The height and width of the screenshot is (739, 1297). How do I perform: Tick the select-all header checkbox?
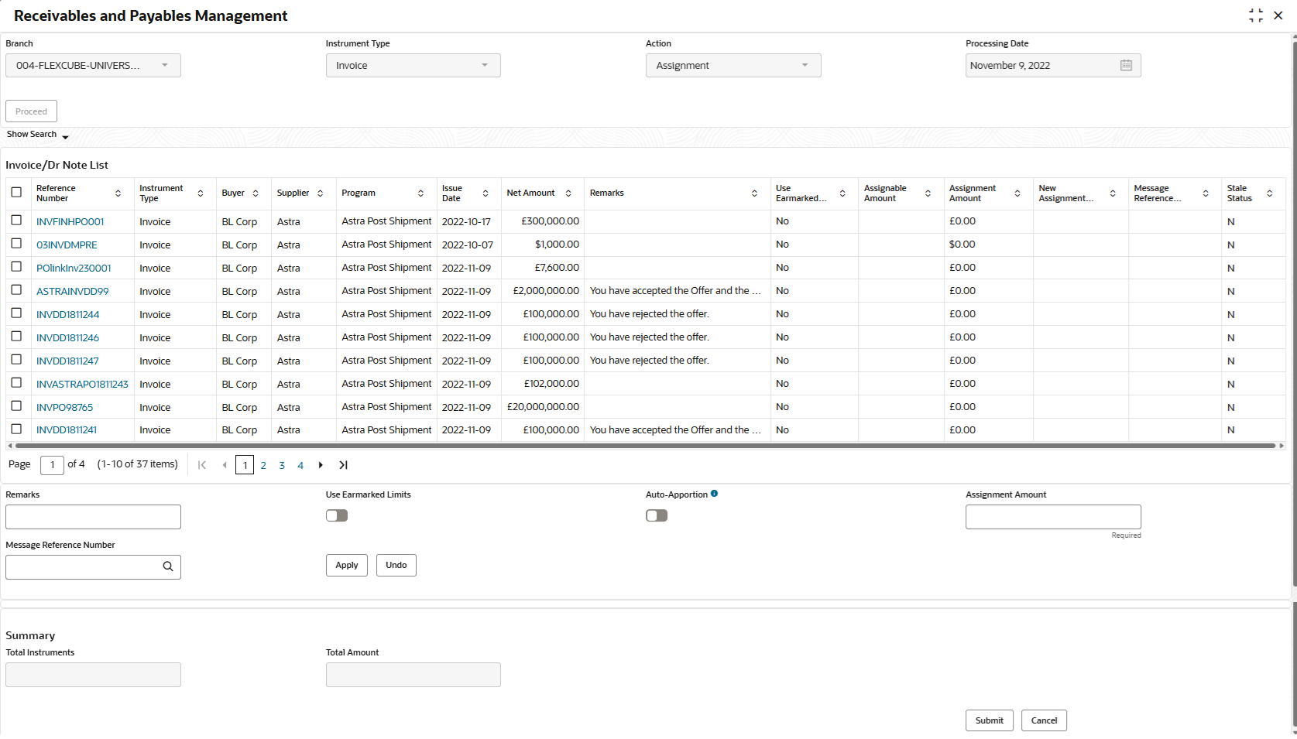[x=16, y=192]
